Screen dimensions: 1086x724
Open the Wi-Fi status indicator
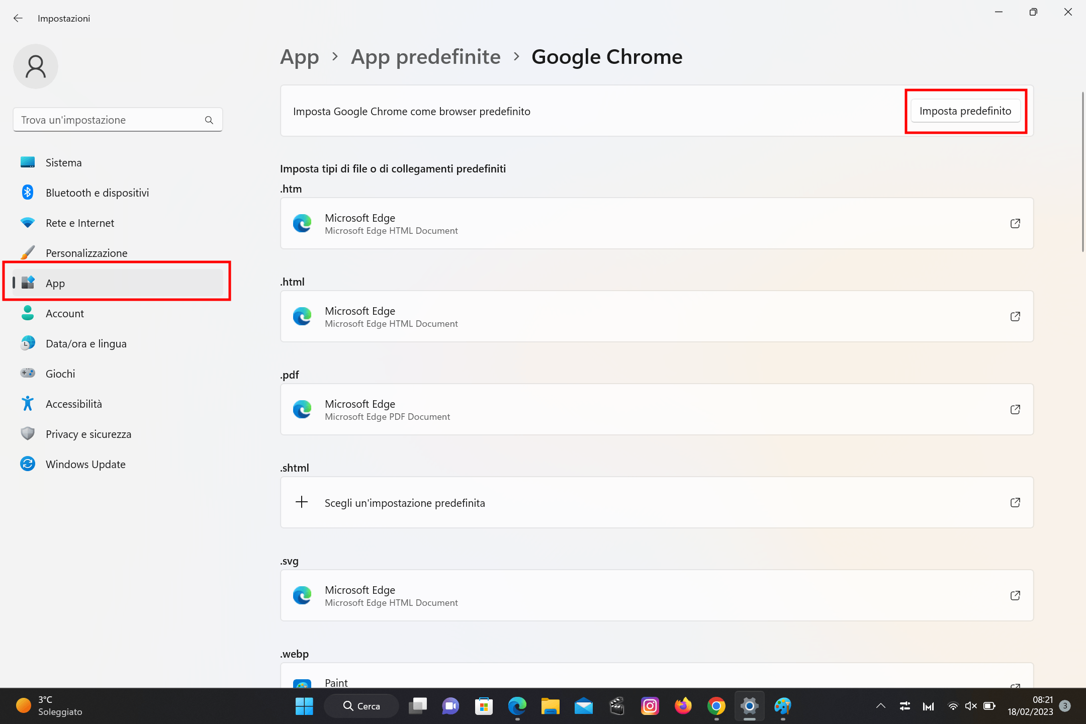tap(953, 706)
